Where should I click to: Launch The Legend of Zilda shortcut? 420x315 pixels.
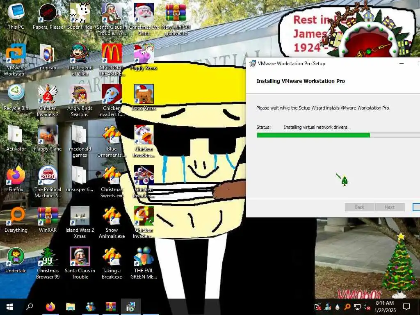80,59
